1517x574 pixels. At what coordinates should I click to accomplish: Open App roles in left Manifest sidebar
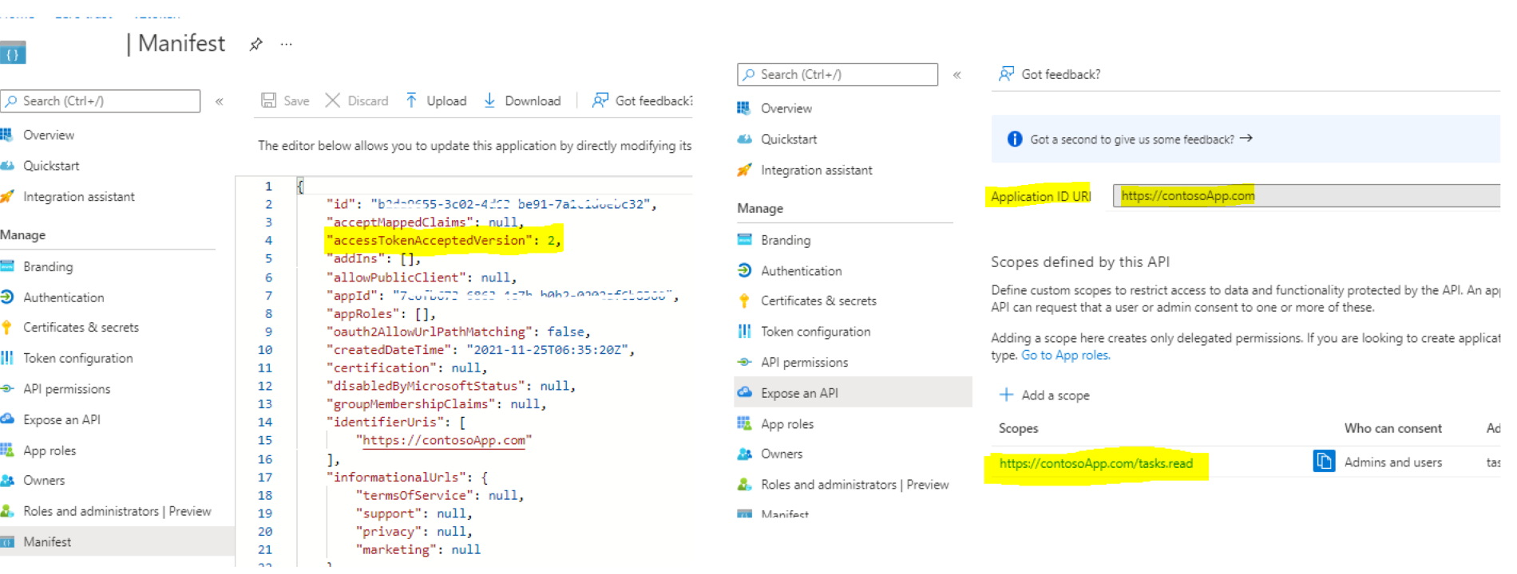click(x=50, y=450)
